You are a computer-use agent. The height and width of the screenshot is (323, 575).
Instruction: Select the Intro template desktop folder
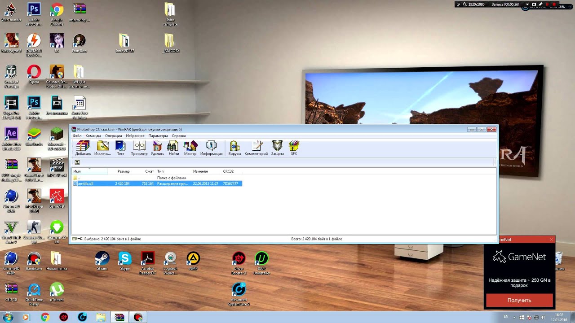[x=170, y=14]
